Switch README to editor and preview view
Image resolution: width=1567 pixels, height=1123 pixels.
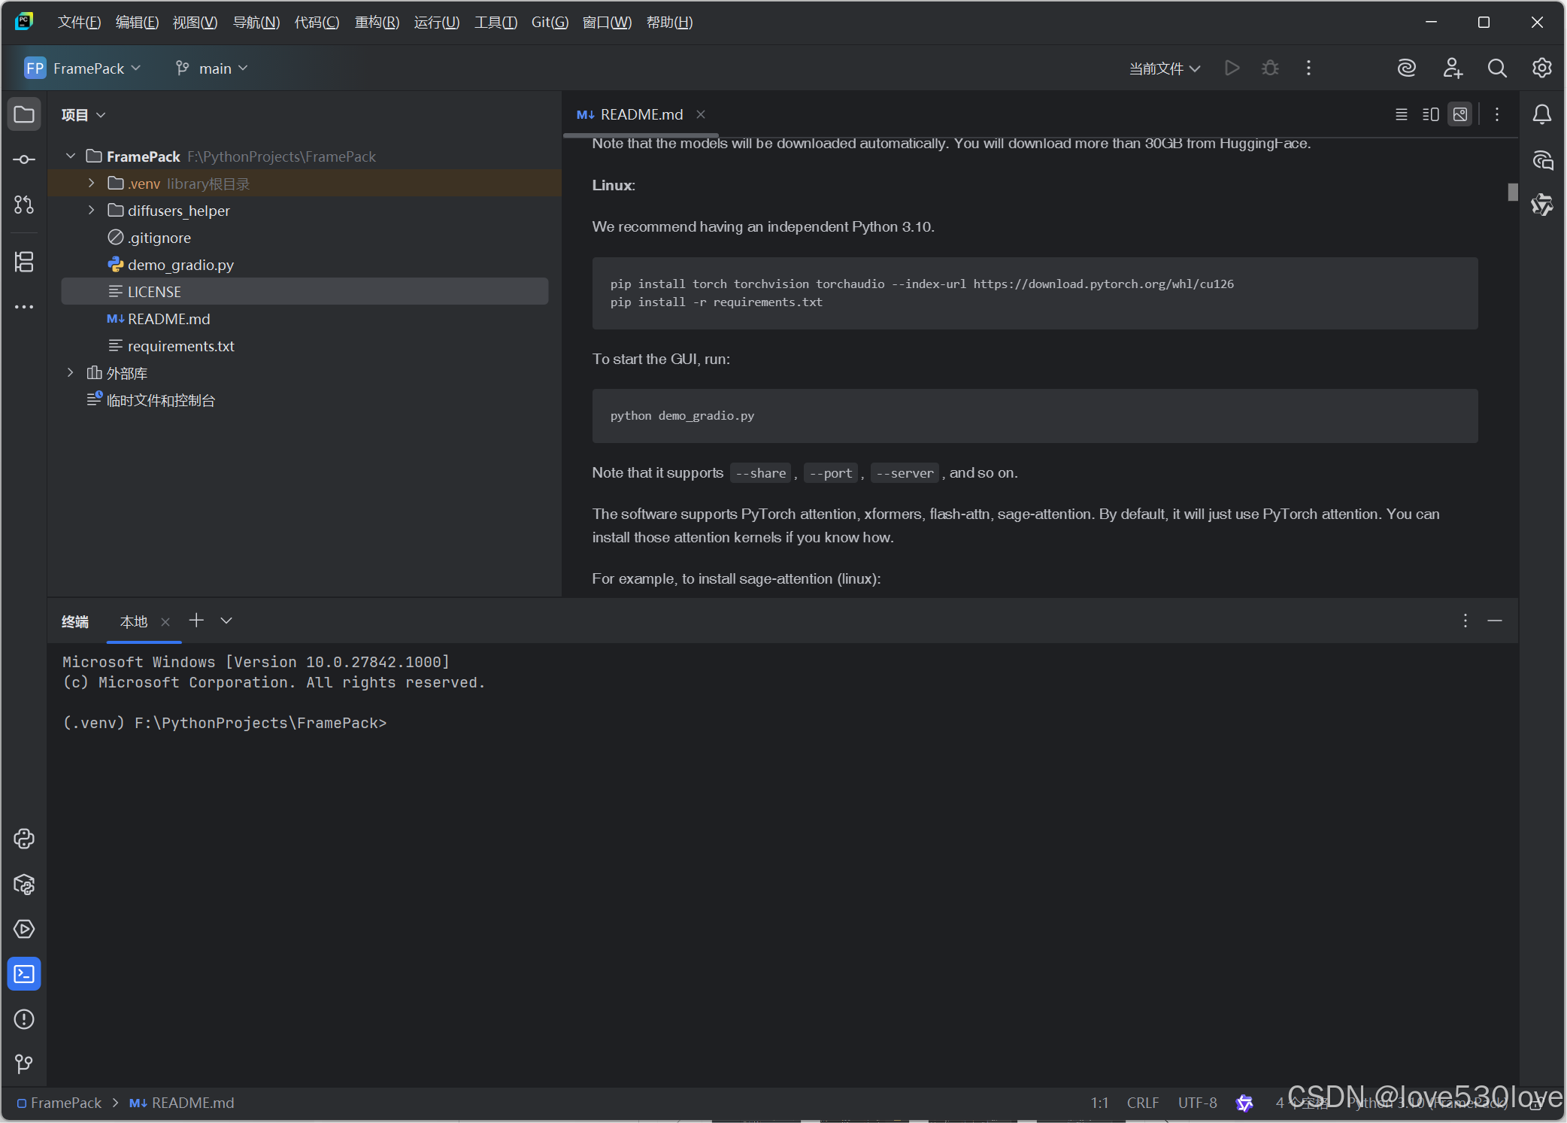point(1431,114)
